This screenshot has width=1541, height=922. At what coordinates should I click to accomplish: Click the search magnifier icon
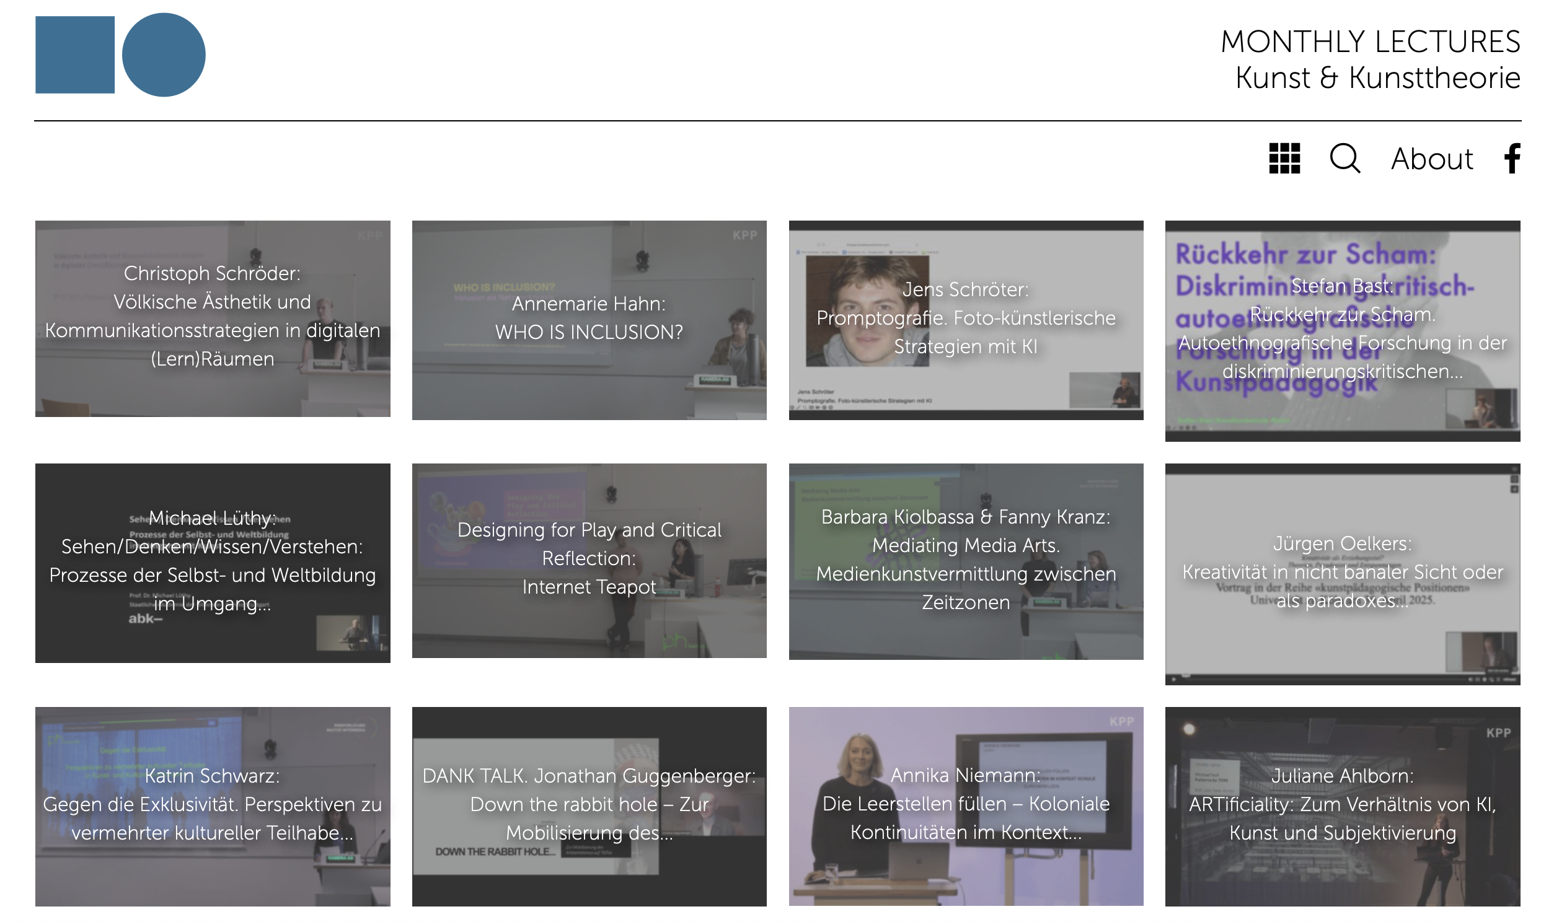pos(1345,159)
